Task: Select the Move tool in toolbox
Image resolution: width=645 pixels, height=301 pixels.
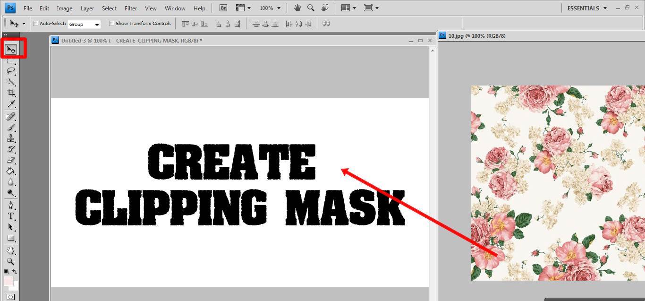Action: click(11, 49)
